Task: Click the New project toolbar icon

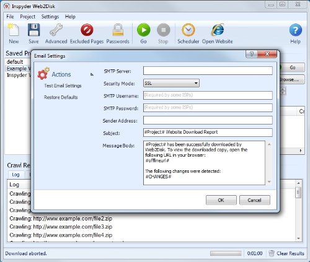Action: (14, 30)
